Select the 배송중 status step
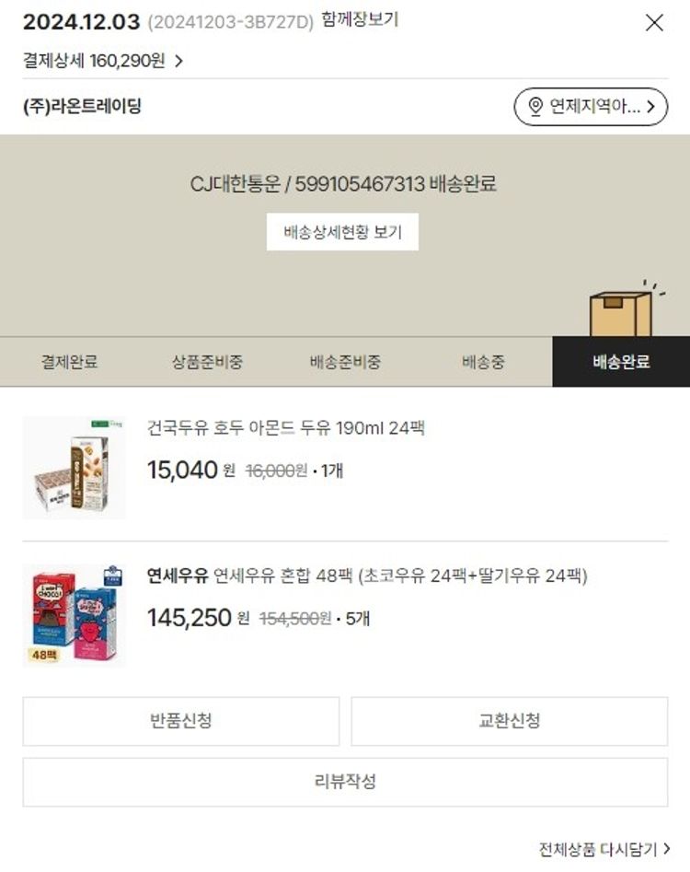The width and height of the screenshot is (690, 872). click(483, 362)
